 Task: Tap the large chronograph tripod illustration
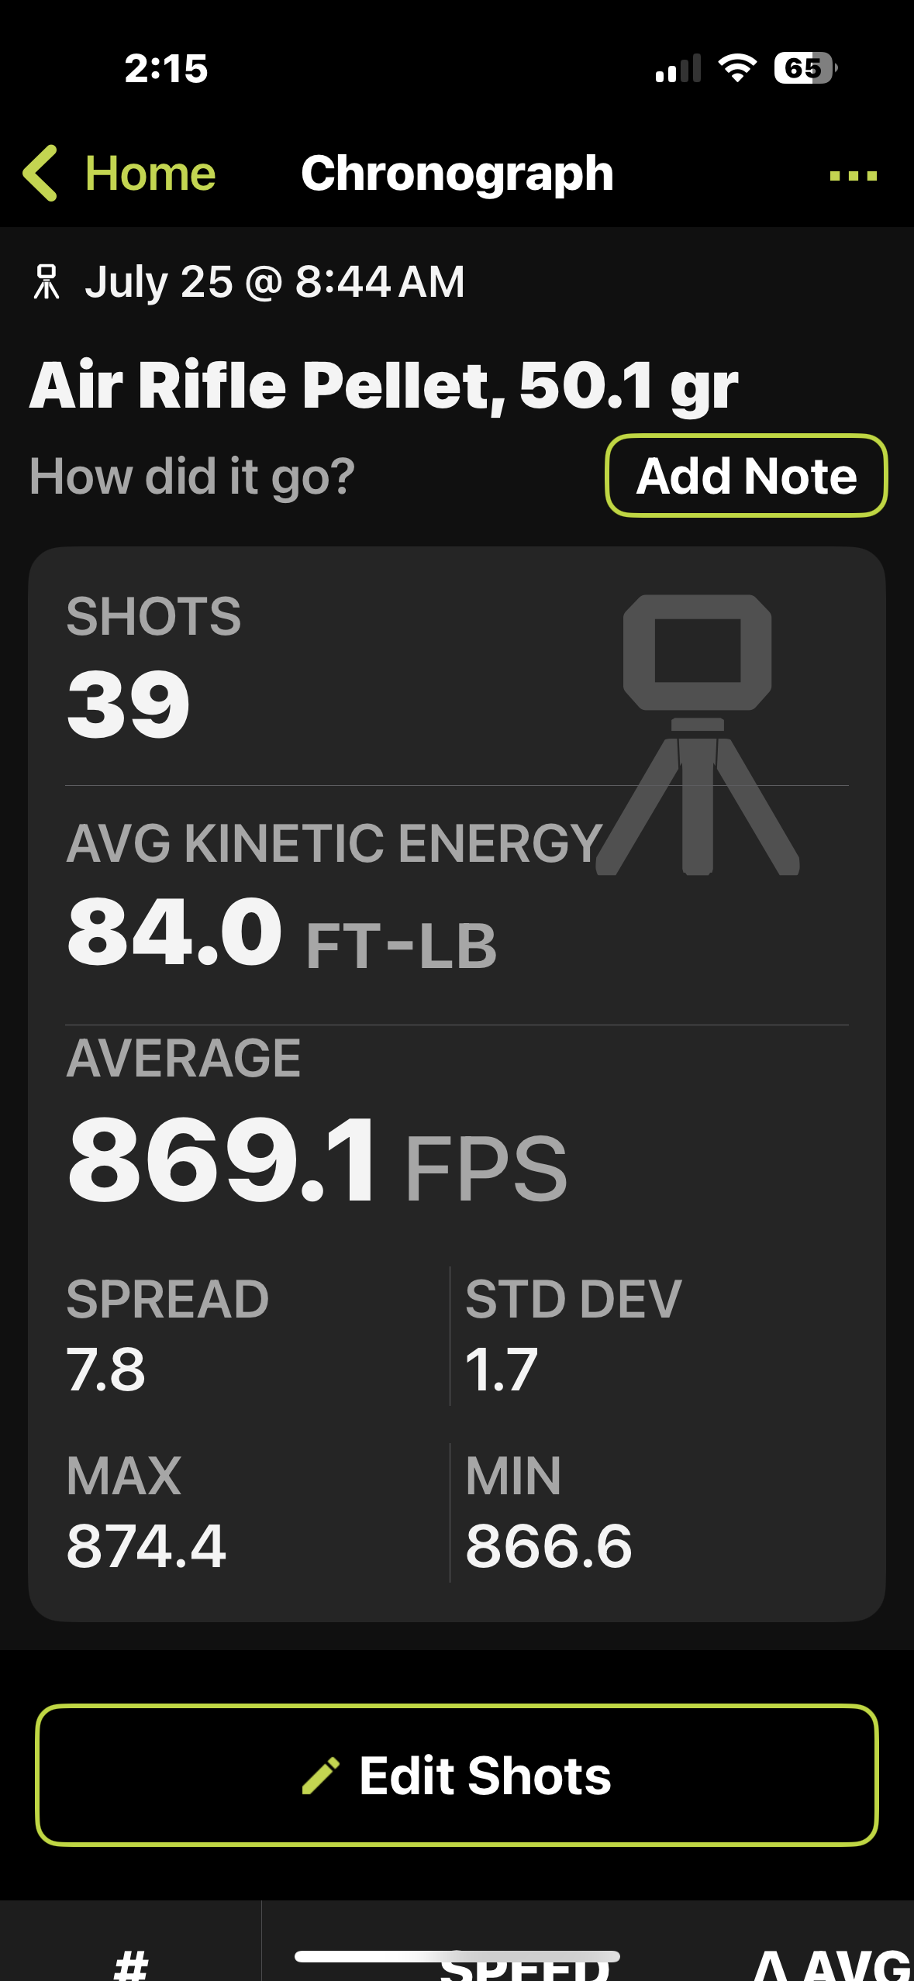[698, 735]
